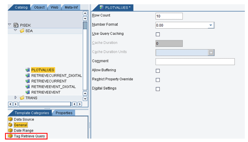Click the horizontal scrollbar track of the catalog
Screen dimensions: 248x142
[x=45, y=104]
